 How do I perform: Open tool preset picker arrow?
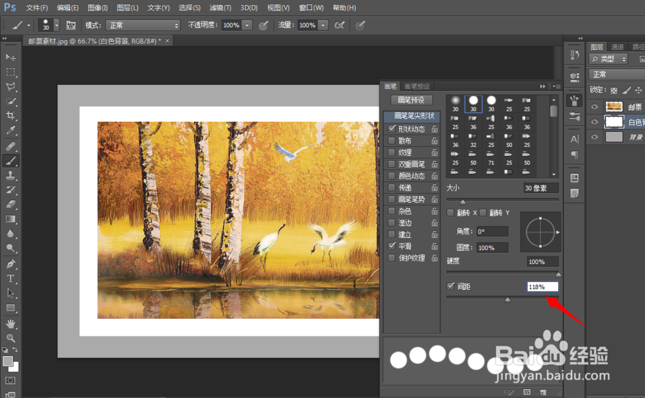[x=28, y=26]
